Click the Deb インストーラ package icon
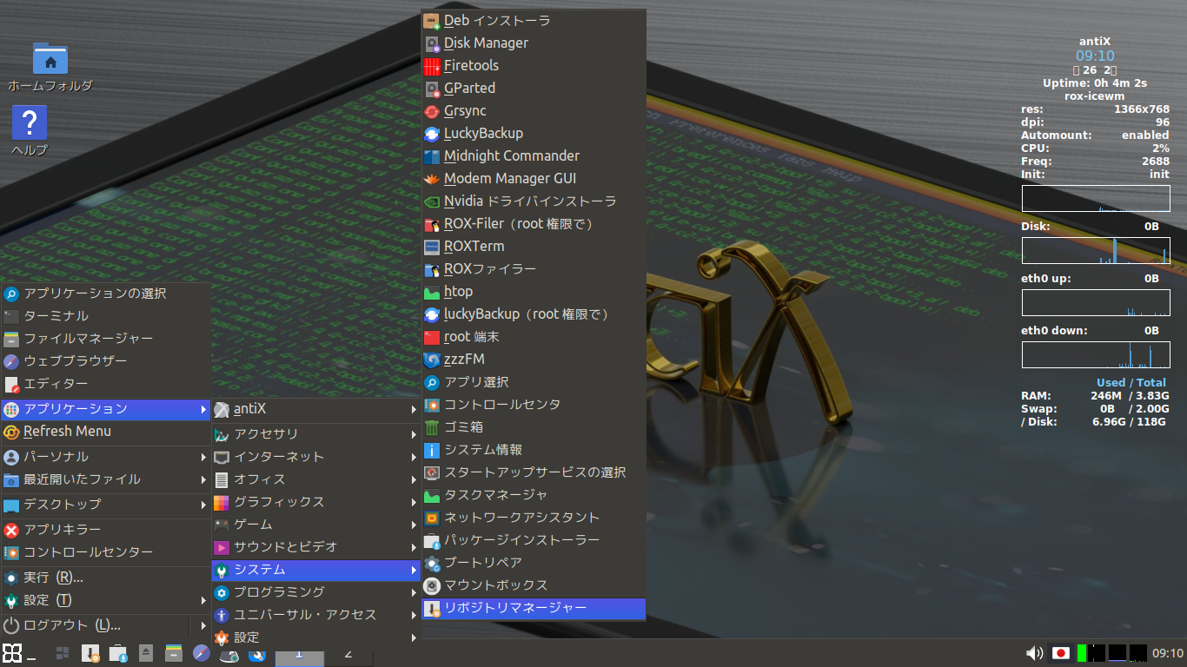Image resolution: width=1187 pixels, height=667 pixels. click(432, 20)
